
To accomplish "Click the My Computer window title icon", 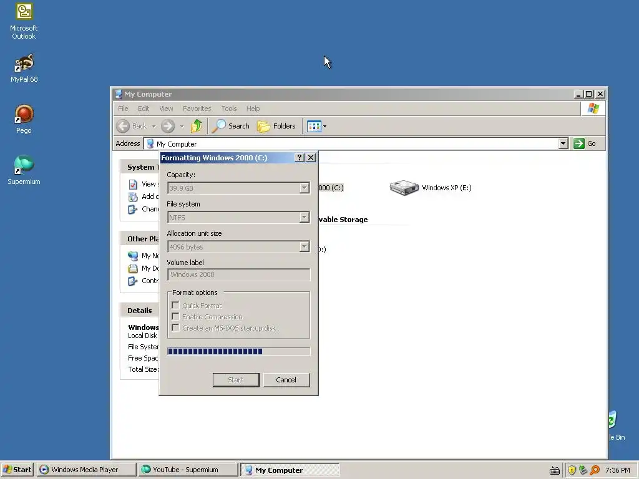I will click(x=119, y=94).
